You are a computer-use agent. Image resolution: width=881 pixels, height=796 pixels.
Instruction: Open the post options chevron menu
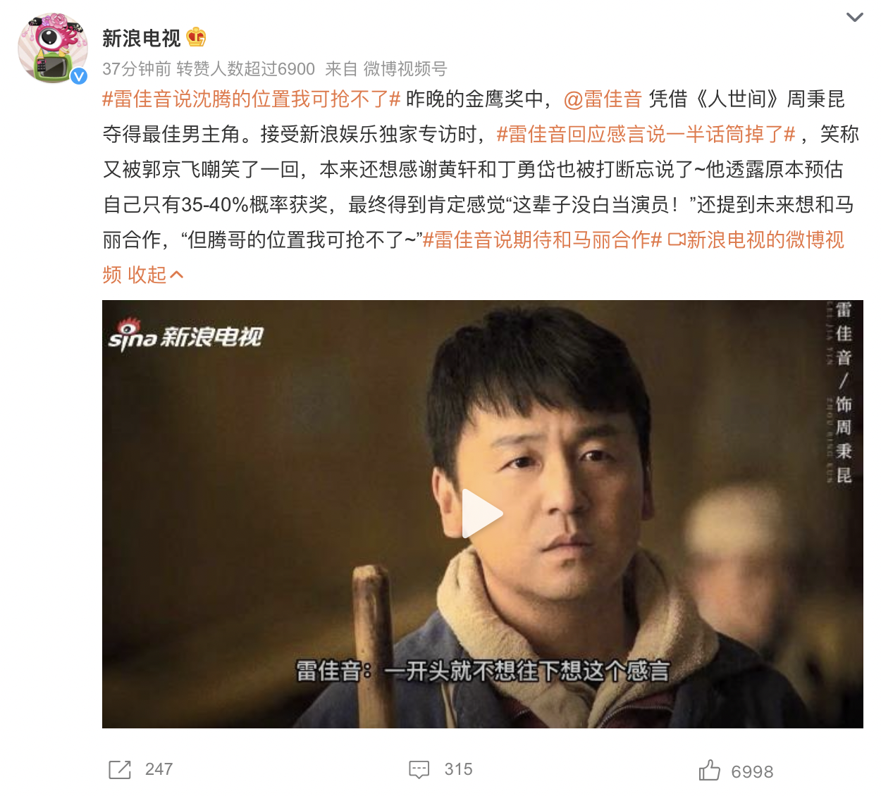point(854,17)
